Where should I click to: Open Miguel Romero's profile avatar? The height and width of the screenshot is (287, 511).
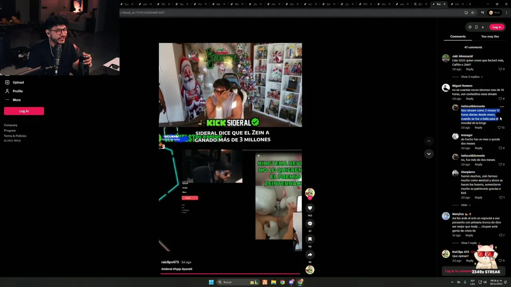(x=446, y=88)
